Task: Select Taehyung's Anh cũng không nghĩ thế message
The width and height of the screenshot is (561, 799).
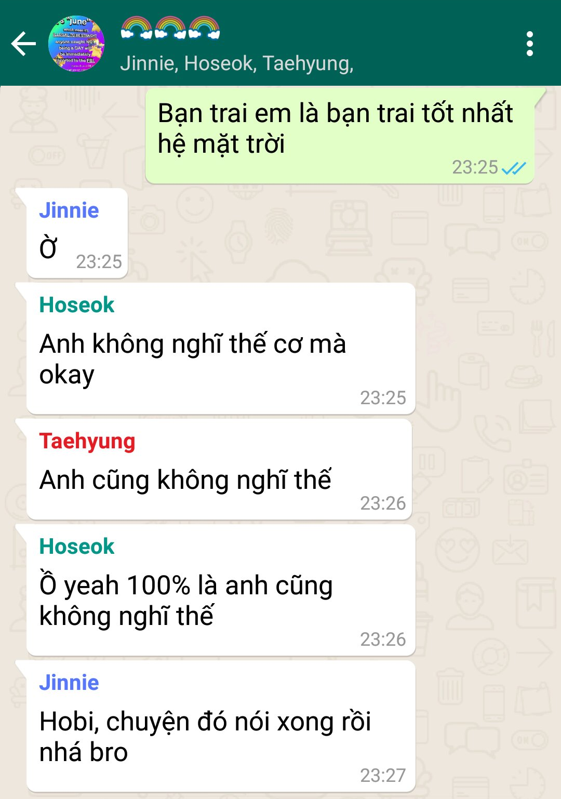Action: point(219,469)
